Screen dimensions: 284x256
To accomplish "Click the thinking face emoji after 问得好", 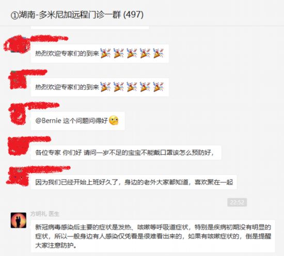I will 114,120.
